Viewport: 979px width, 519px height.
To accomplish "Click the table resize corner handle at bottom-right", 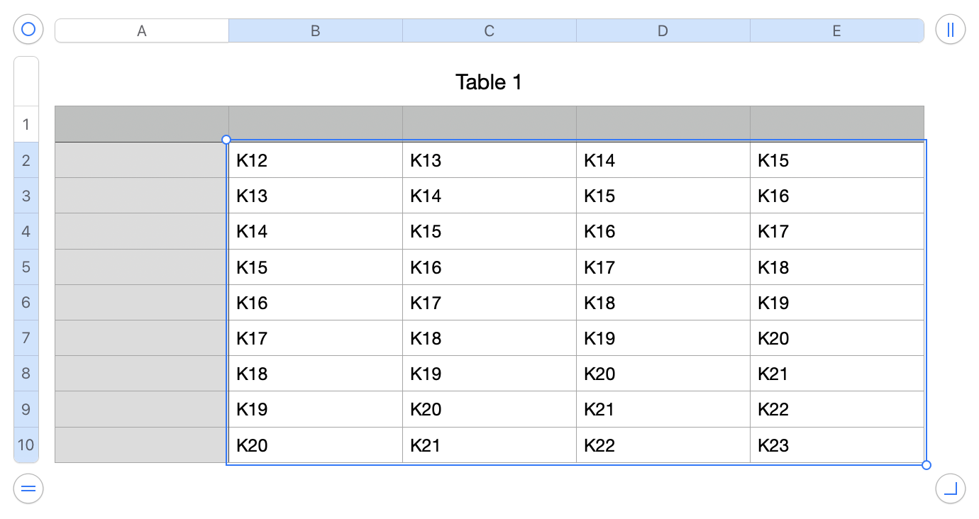I will pos(950,489).
